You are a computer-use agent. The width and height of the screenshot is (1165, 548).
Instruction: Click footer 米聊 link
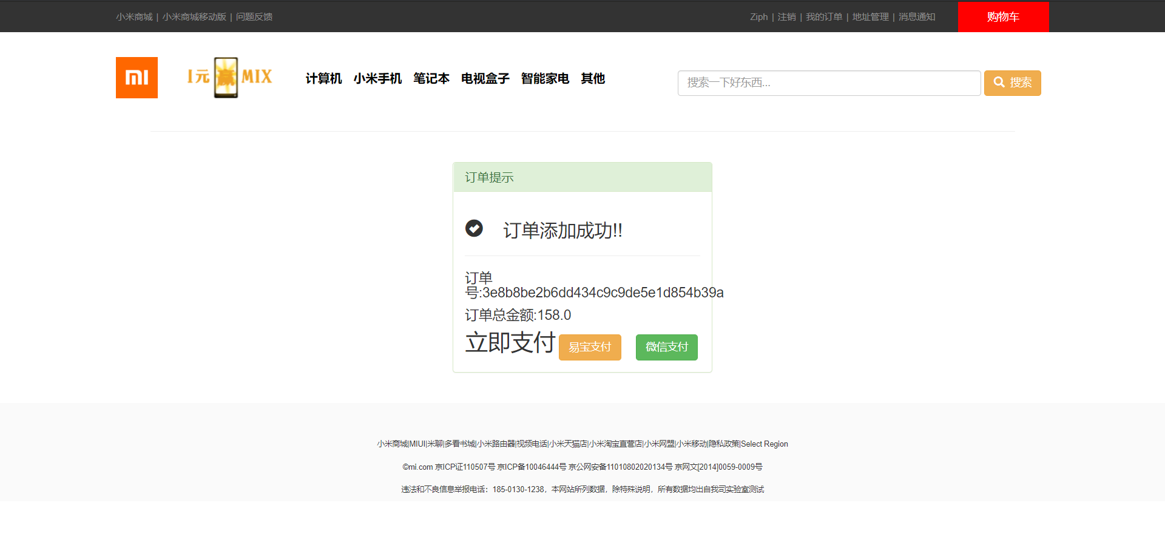coord(435,444)
